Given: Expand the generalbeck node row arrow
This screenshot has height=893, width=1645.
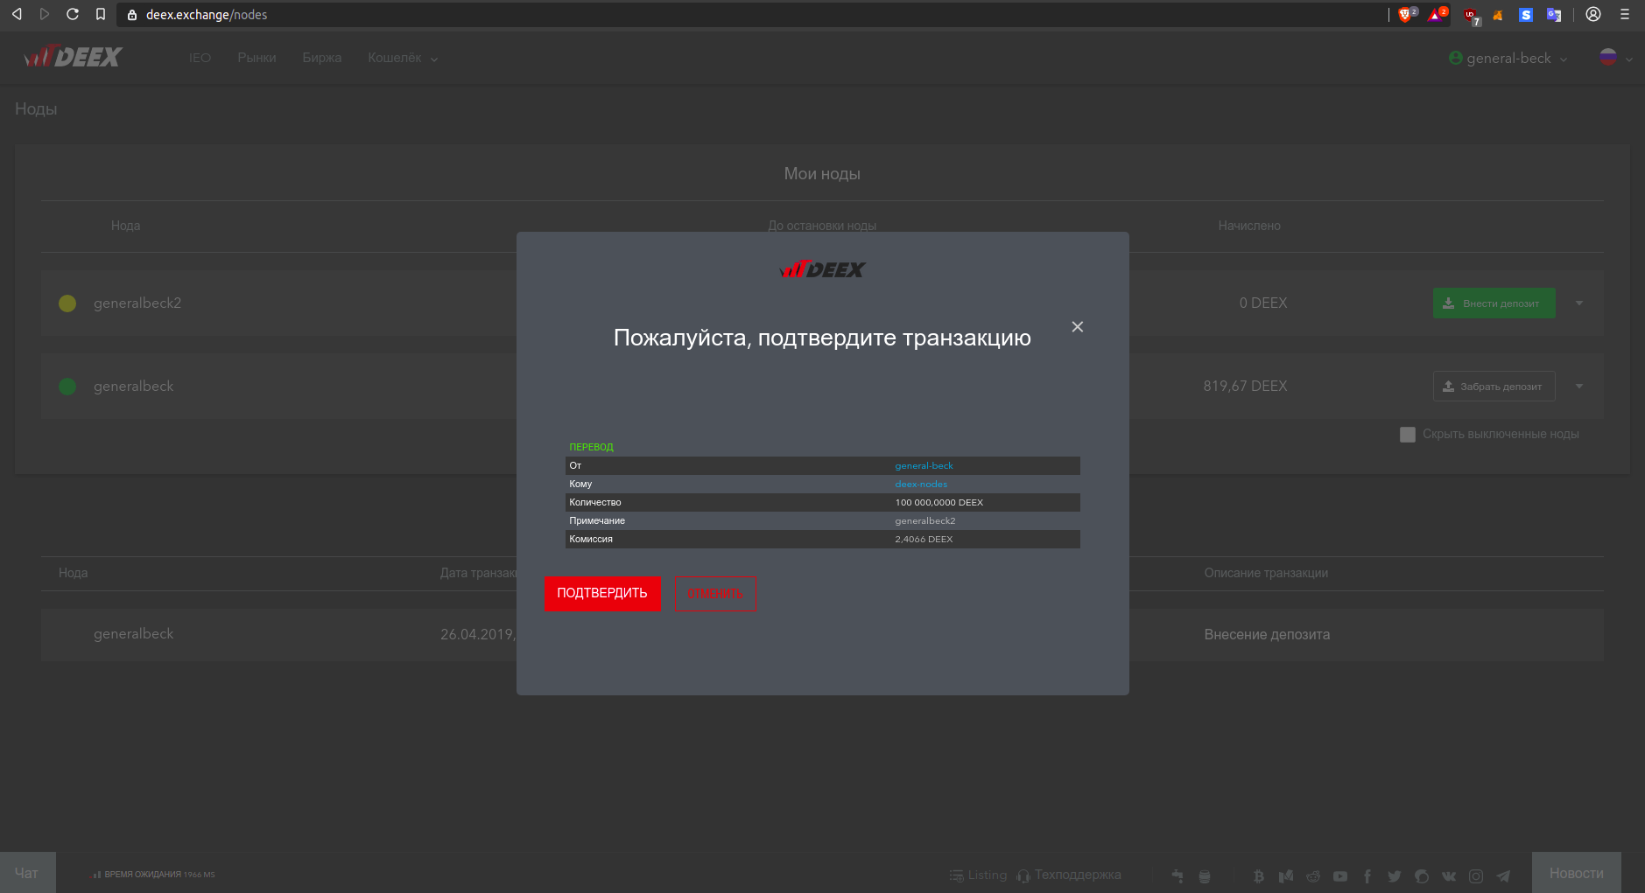Looking at the screenshot, I should coord(1579,387).
